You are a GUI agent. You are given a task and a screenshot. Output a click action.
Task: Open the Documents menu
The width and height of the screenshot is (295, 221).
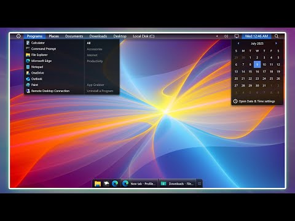coord(74,36)
